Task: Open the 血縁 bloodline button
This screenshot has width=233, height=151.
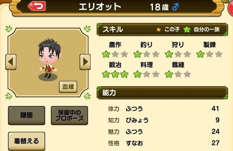Action: [68, 87]
